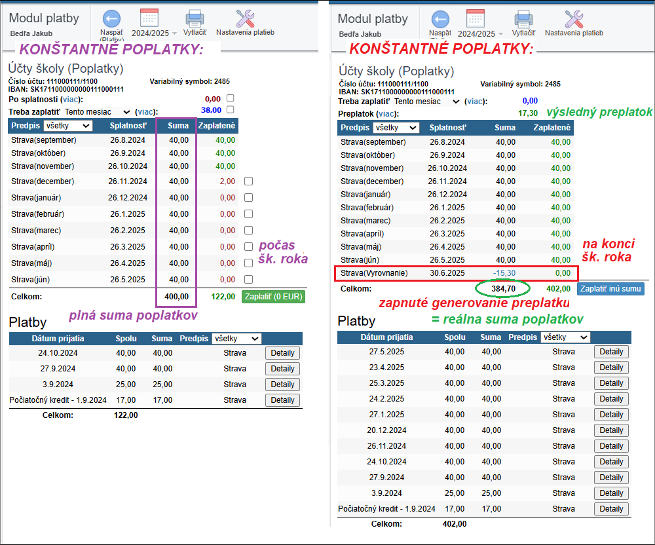
Task: Check the Strava(december) row checkbox
Action: point(248,181)
